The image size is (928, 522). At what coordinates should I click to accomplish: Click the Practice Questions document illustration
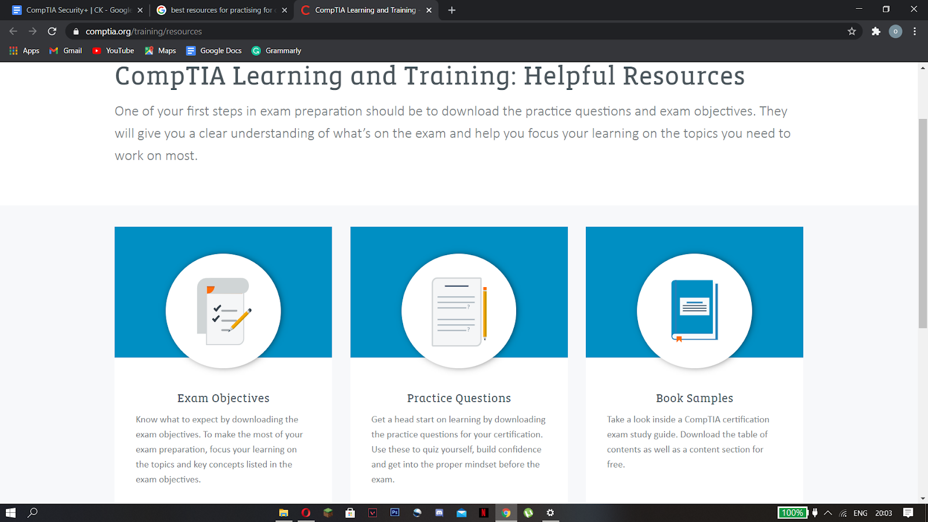(x=459, y=311)
